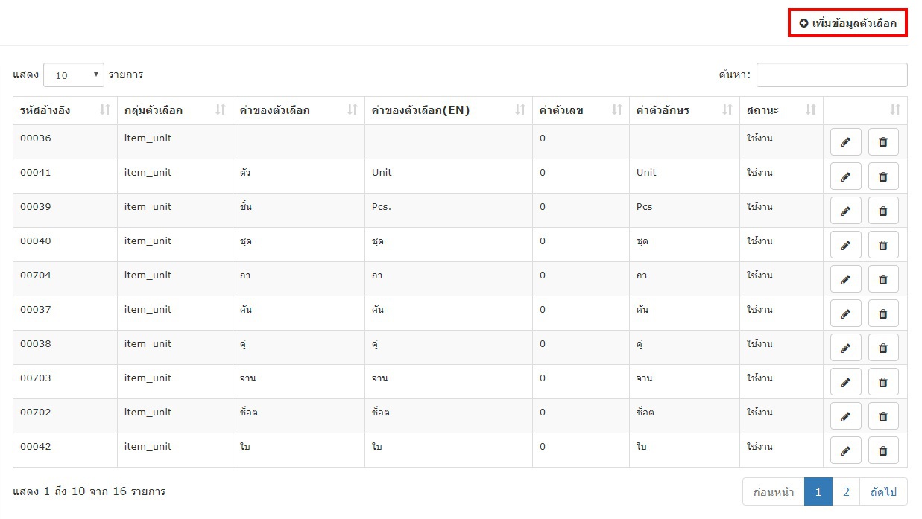Click เพิ่มข้อมูลตัวเลือก add button
922x519 pixels.
point(847,23)
